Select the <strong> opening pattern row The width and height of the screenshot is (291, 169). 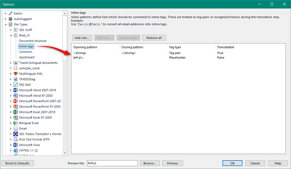click(x=178, y=53)
